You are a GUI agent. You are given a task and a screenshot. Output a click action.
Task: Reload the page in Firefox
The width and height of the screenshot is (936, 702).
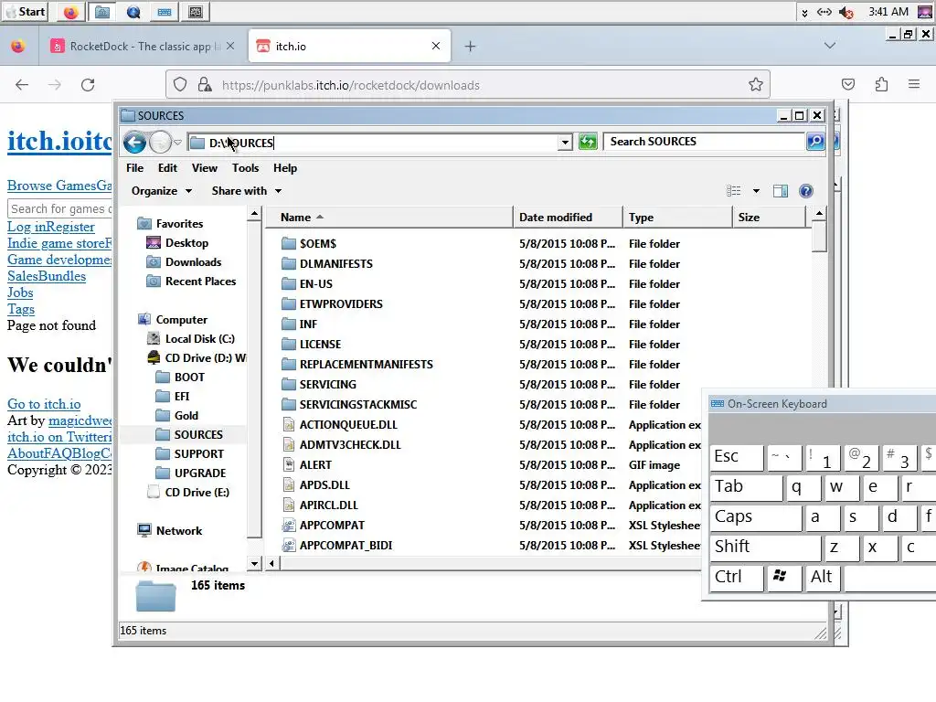click(x=88, y=85)
